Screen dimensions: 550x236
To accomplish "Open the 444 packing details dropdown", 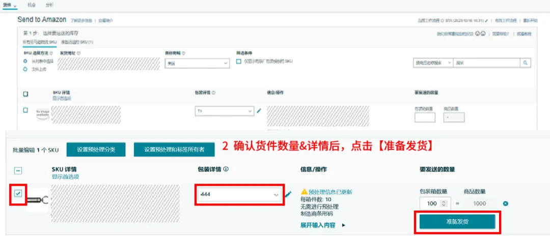I will (239, 194).
